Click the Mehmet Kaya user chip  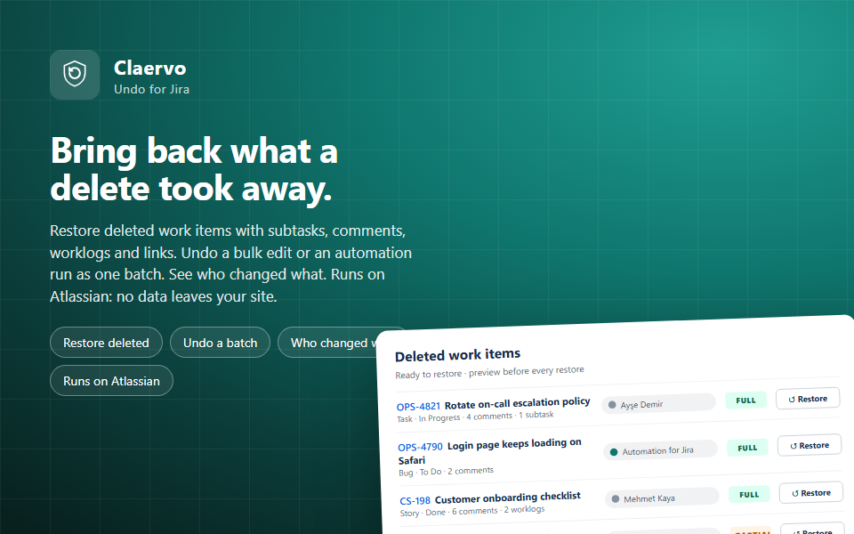coord(662,498)
